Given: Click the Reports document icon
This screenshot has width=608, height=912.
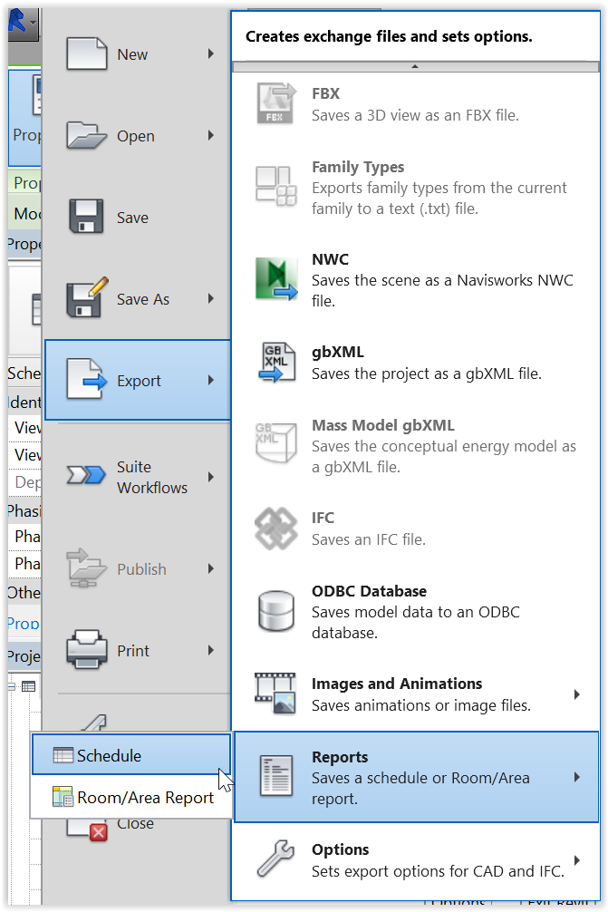Looking at the screenshot, I should [276, 776].
